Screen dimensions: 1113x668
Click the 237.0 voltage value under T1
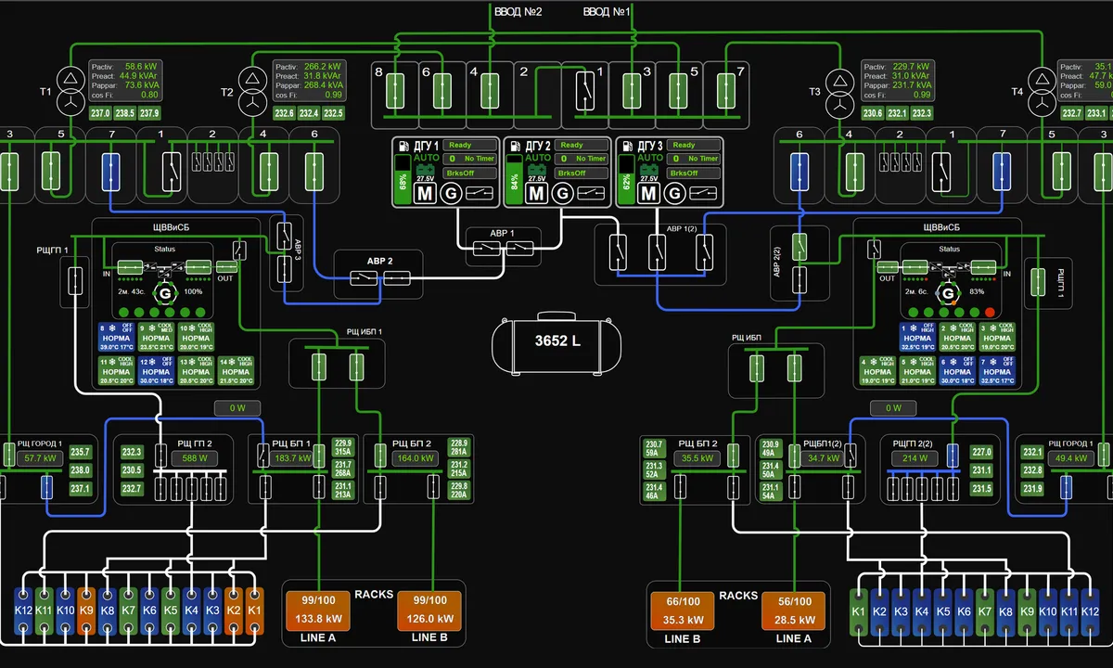100,113
